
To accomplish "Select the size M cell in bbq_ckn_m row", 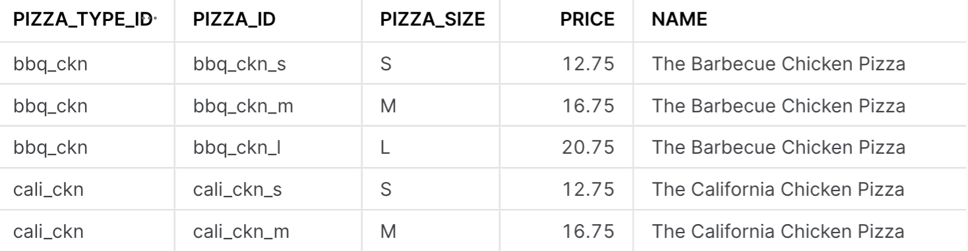I will (x=432, y=106).
